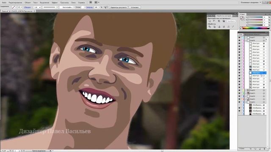
Task: Open the brush definition dropdown with Каллиграф
Action: 74,7
